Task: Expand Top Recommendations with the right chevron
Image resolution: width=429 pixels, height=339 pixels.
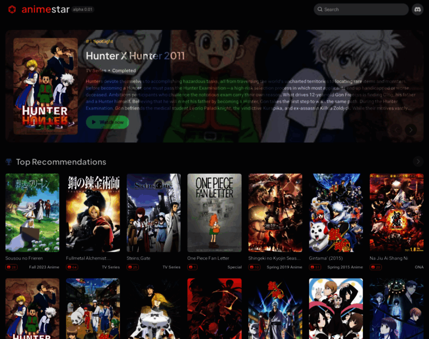Action: pyautogui.click(x=418, y=162)
